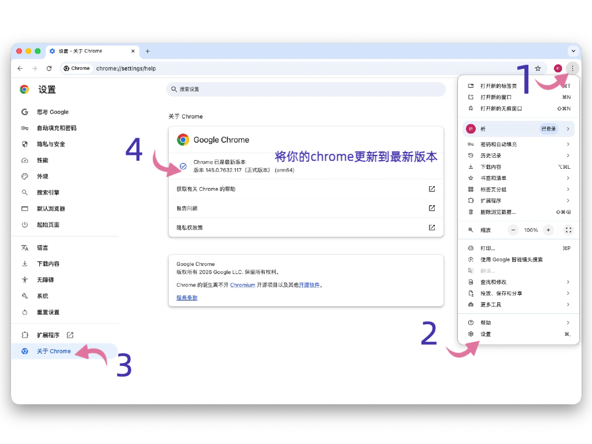Open the 析 profile row in menu

pos(519,129)
